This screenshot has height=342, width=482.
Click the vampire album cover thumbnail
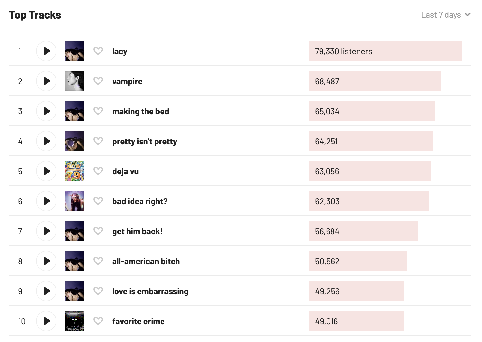(74, 81)
